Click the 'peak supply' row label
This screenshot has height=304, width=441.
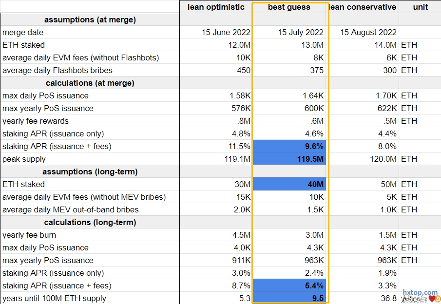[x=24, y=159]
